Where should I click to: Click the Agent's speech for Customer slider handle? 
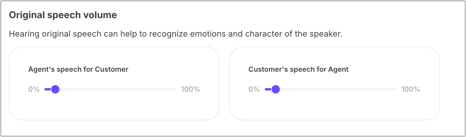[55, 89]
